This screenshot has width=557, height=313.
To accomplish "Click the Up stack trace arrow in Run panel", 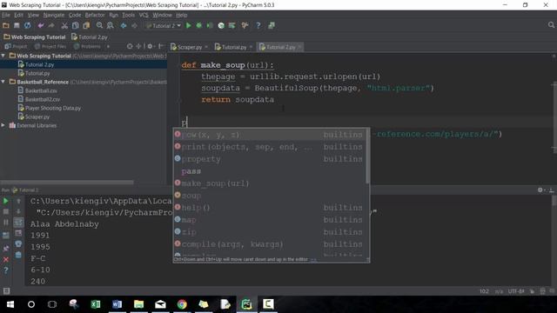I will 18,201.
